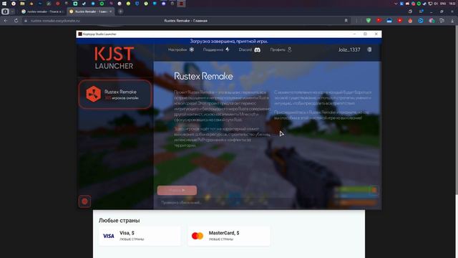Image resolution: width=458 pixels, height=258 pixels.
Task: Open downloads icon at browser toolbar end
Action: click(452, 21)
